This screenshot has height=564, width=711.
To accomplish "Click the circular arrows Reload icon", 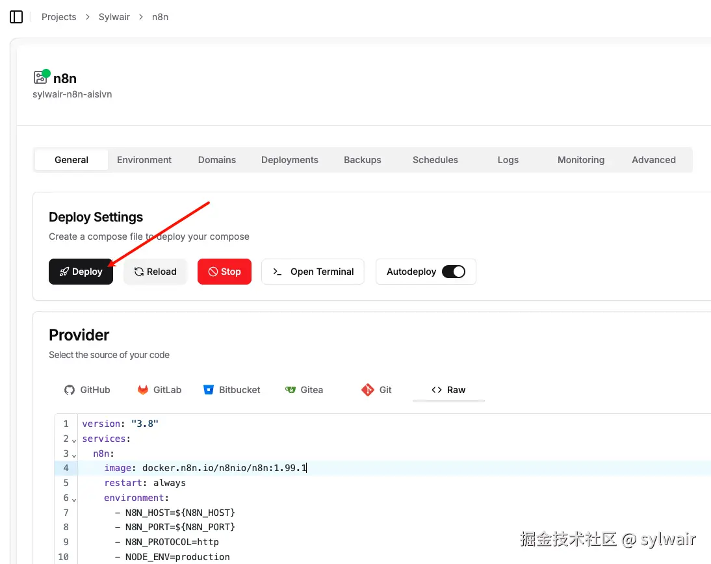I will coord(138,272).
